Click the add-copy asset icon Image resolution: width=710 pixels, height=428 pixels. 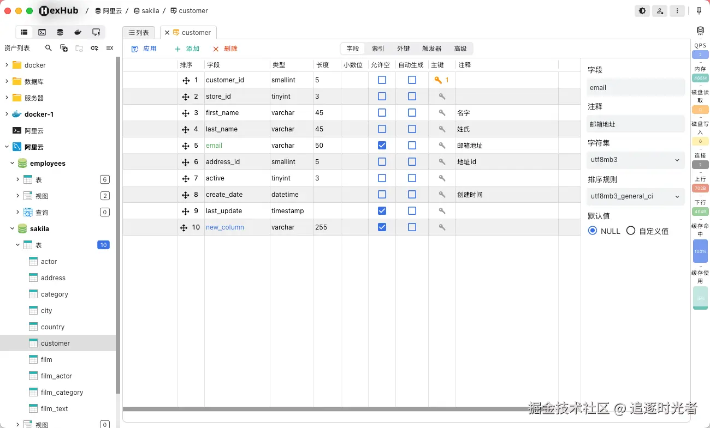point(64,48)
